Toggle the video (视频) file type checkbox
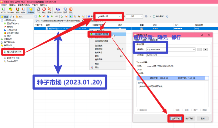The width and height of the screenshot is (218, 128). (x=174, y=110)
